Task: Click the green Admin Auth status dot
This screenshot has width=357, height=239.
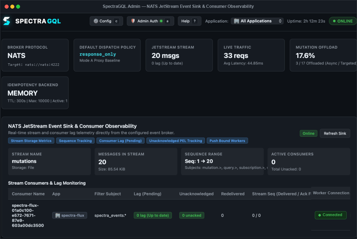Action: pyautogui.click(x=161, y=21)
